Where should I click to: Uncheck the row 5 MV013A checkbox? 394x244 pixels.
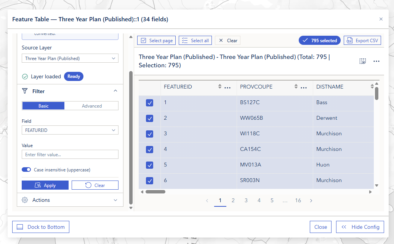pos(149,165)
